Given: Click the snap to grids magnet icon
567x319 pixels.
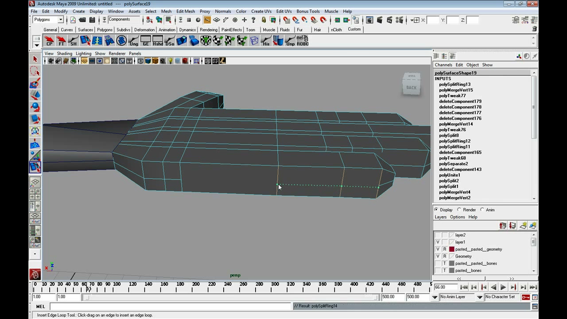Looking at the screenshot, I should (287, 20).
